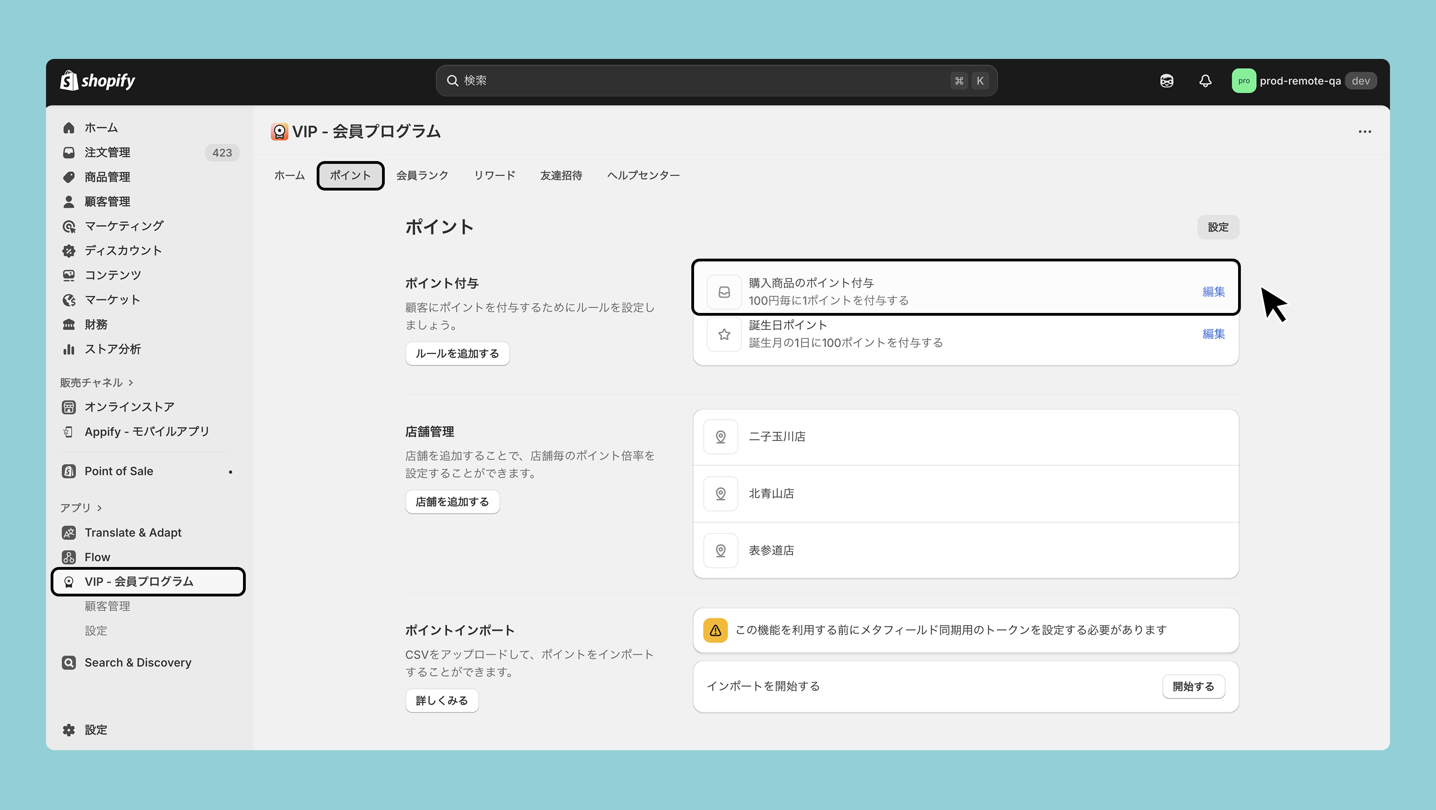Click 編集 link for 誕生日ポイント
The width and height of the screenshot is (1436, 810).
click(1213, 334)
